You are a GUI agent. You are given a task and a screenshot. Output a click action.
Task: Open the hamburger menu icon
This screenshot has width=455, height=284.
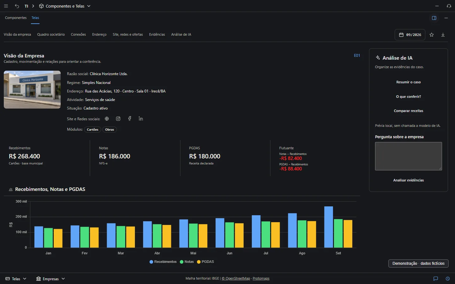point(6,6)
